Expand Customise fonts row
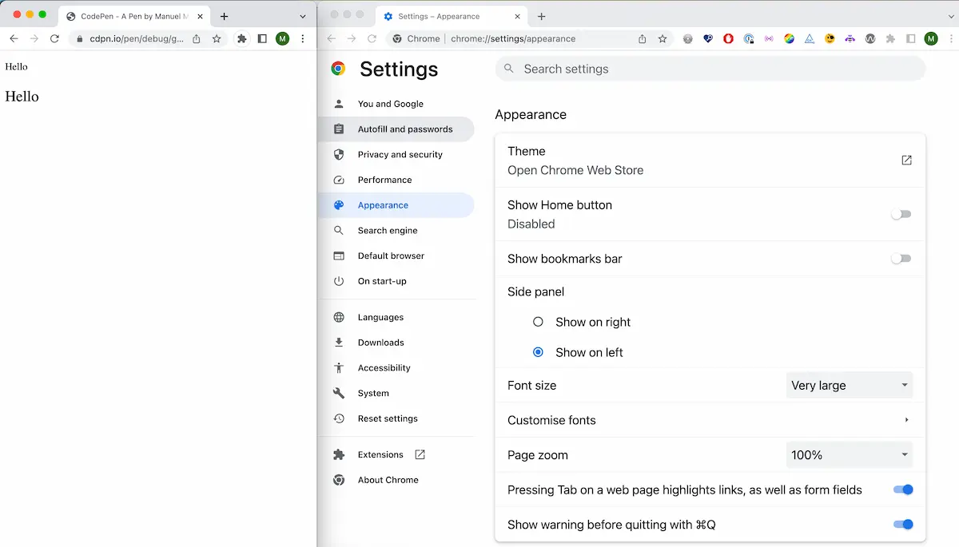Image resolution: width=959 pixels, height=547 pixels. coord(710,420)
